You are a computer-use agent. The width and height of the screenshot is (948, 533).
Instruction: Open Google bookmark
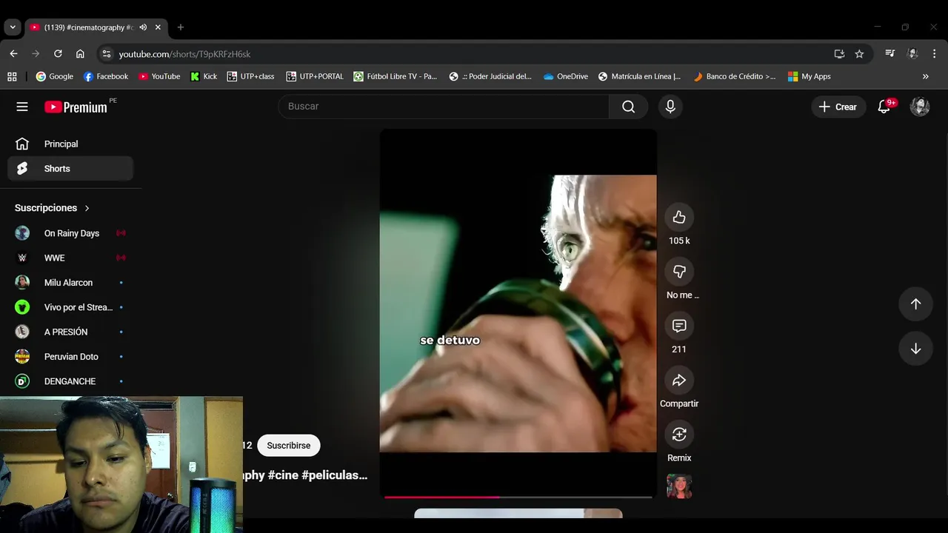[x=55, y=76]
